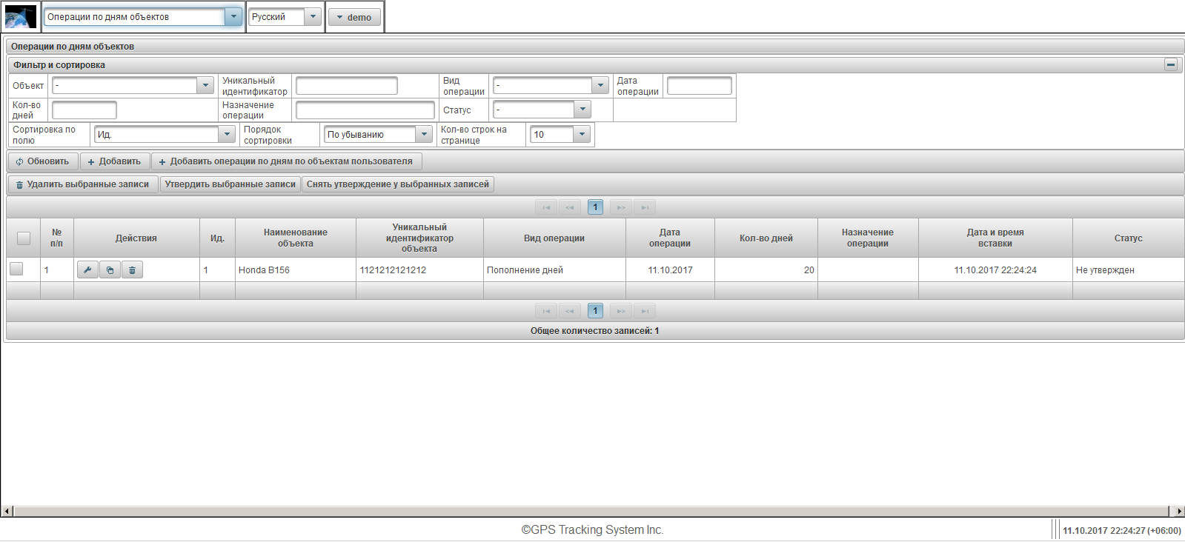Collapse the Filter and sorting panel
This screenshot has width=1185, height=542.
(1171, 65)
